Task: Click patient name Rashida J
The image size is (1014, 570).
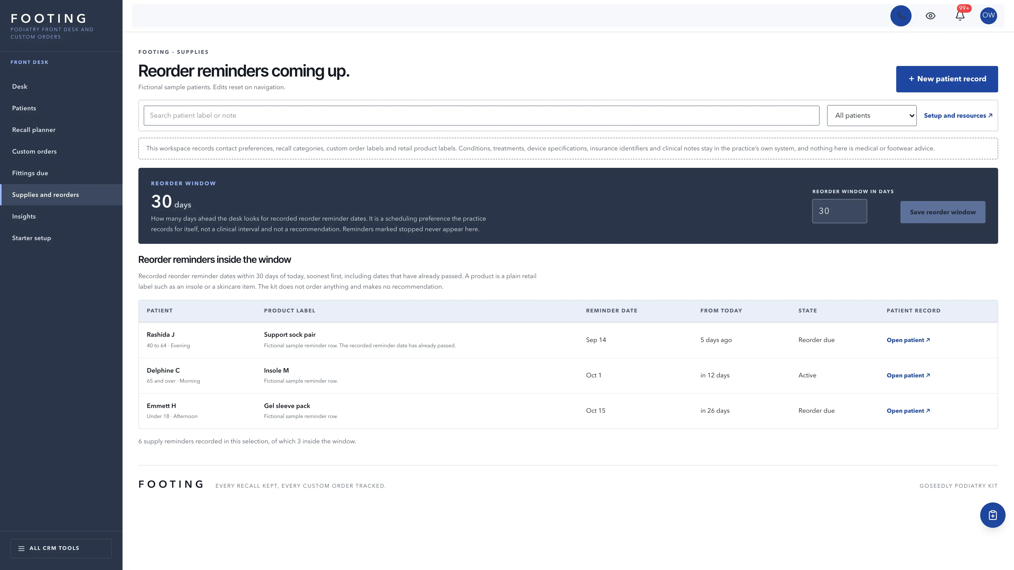Action: [161, 335]
